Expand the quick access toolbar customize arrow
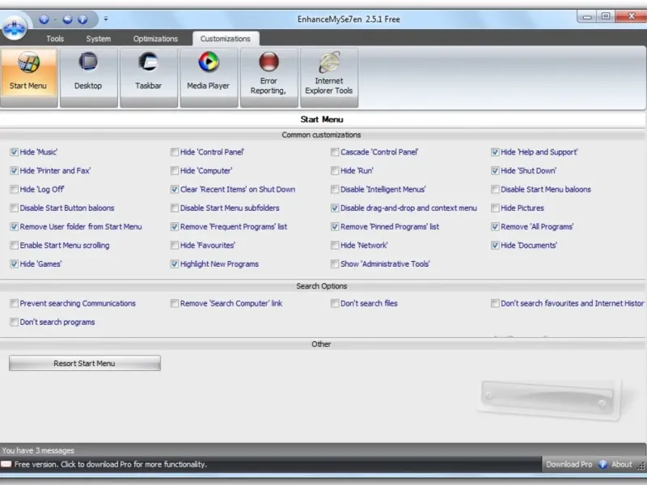Screen dimensions: 647x485 (106, 19)
